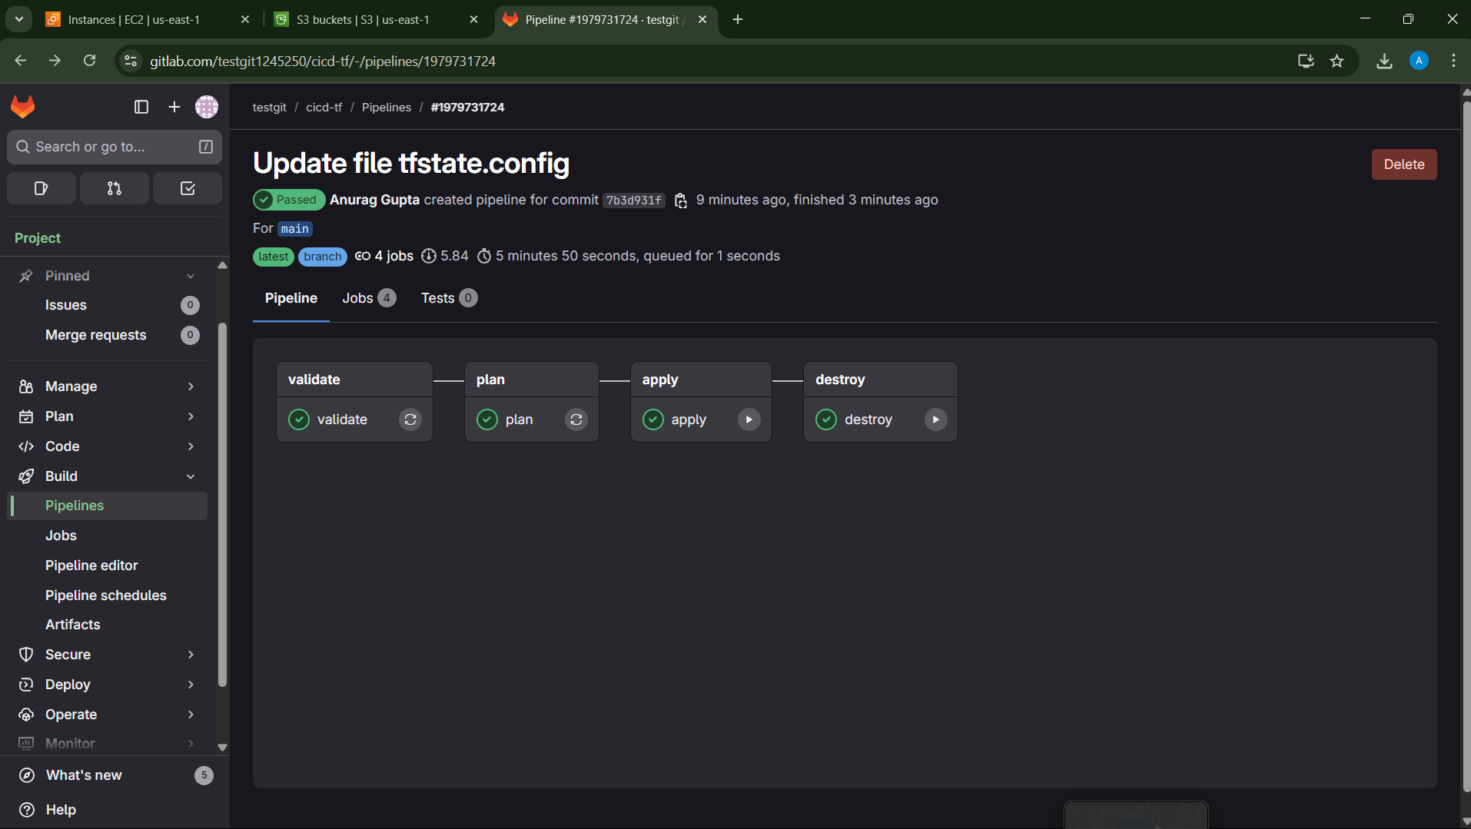Expand the Manage section

[x=191, y=386]
